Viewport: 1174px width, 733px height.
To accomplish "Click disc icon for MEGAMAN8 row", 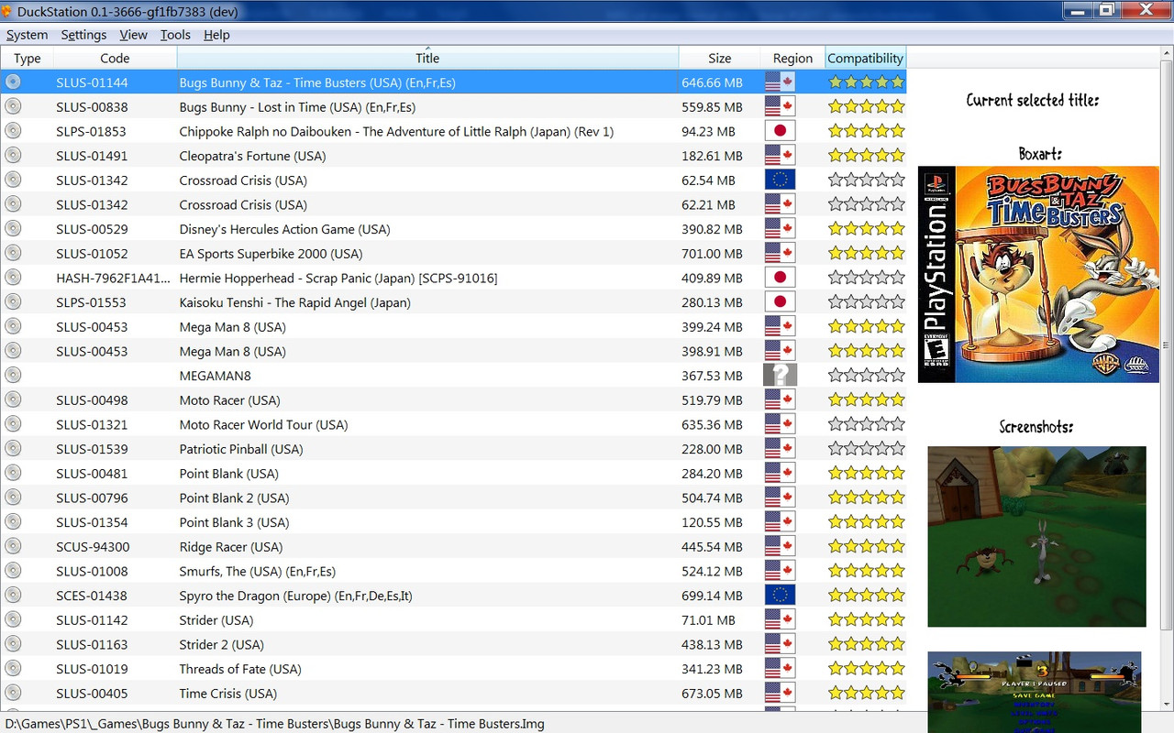I will [x=13, y=375].
